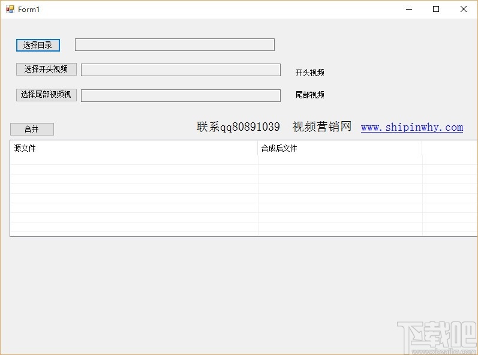This screenshot has width=478, height=355.
Task: Click the 选择目录 button
Action: tap(38, 45)
